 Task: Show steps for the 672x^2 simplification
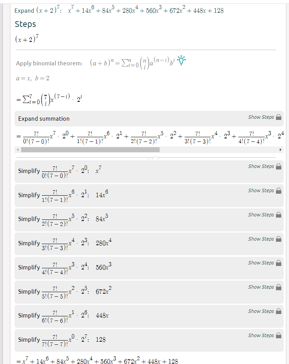261,287
